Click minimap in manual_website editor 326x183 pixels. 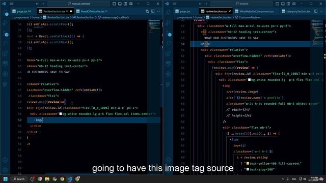(154, 27)
